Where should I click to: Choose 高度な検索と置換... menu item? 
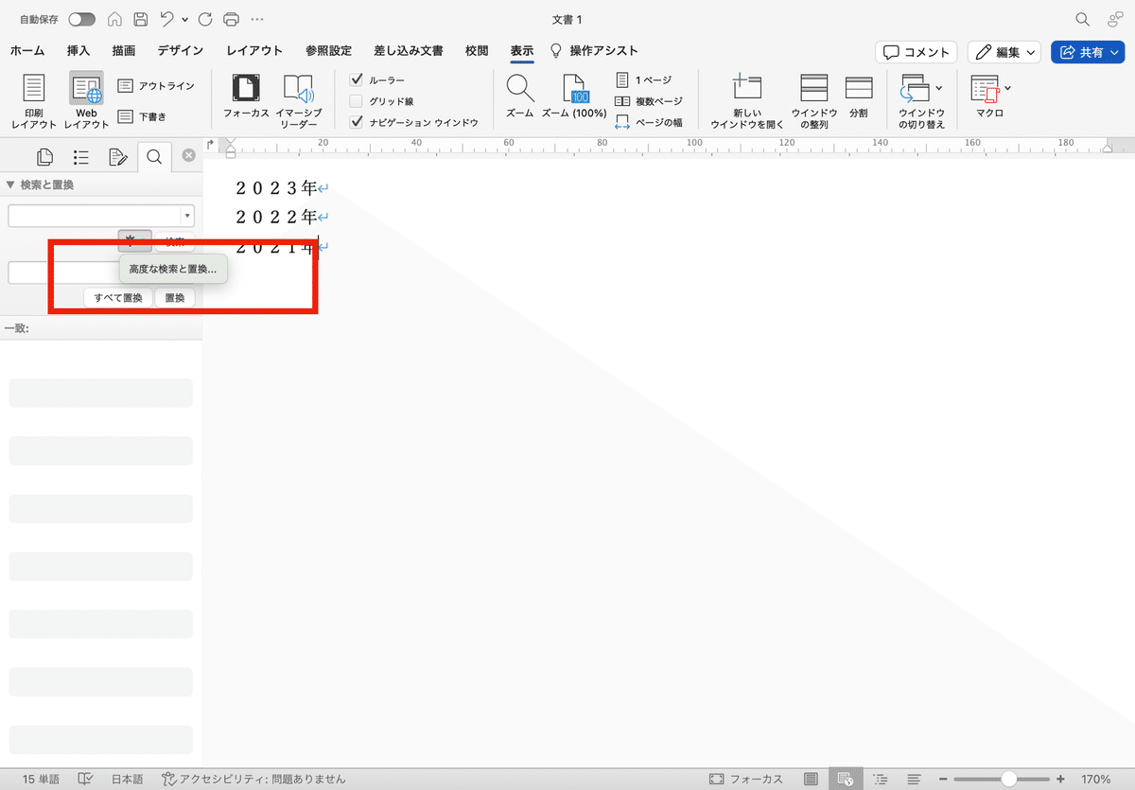173,270
